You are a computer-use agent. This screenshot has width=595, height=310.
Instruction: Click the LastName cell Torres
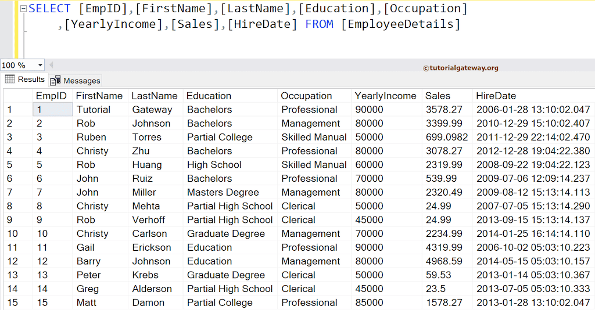point(156,137)
